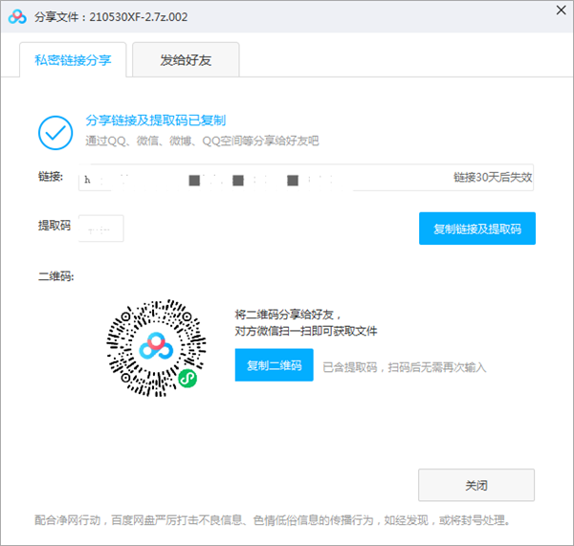
Task: Click text 通过QQ、微信、微博 sharing hint
Action: click(202, 141)
